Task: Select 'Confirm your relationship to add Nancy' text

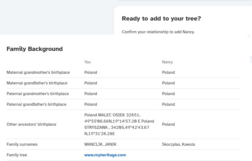Action: pyautogui.click(x=158, y=32)
